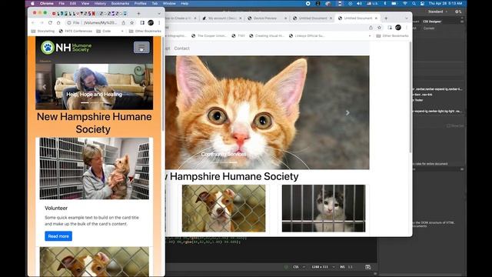Screen dimensions: 492x277
Task: Open the Code bookmarks folder
Action: 104,31
